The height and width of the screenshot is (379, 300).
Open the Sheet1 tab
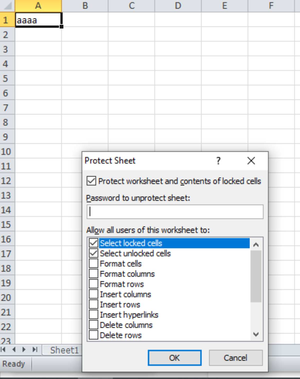(64, 350)
